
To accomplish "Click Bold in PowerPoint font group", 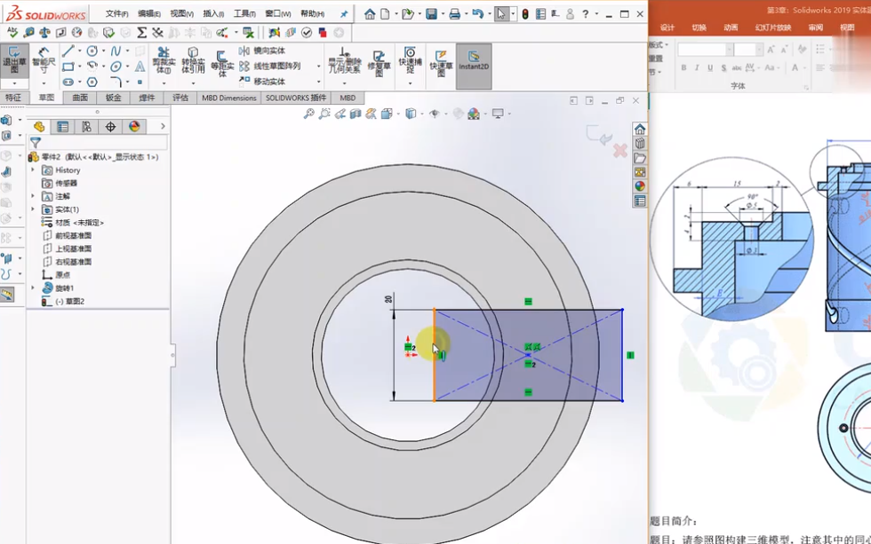I will [683, 67].
